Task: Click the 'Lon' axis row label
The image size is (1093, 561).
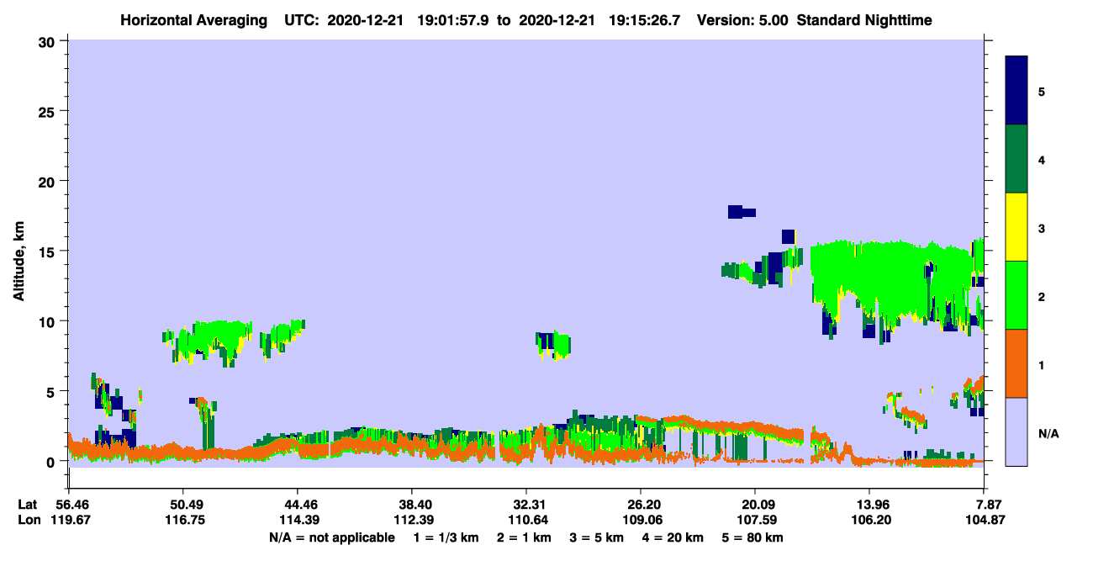Action: point(29,521)
